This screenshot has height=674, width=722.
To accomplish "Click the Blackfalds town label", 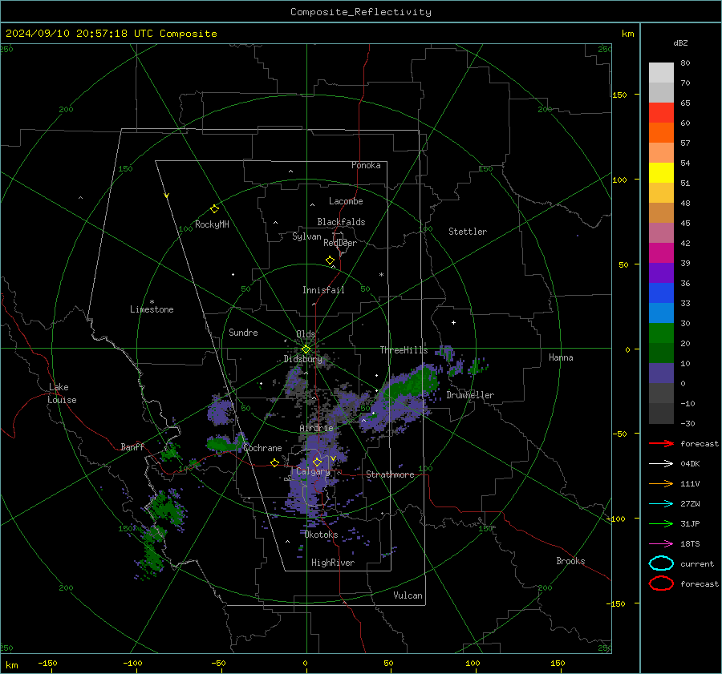I will [341, 222].
